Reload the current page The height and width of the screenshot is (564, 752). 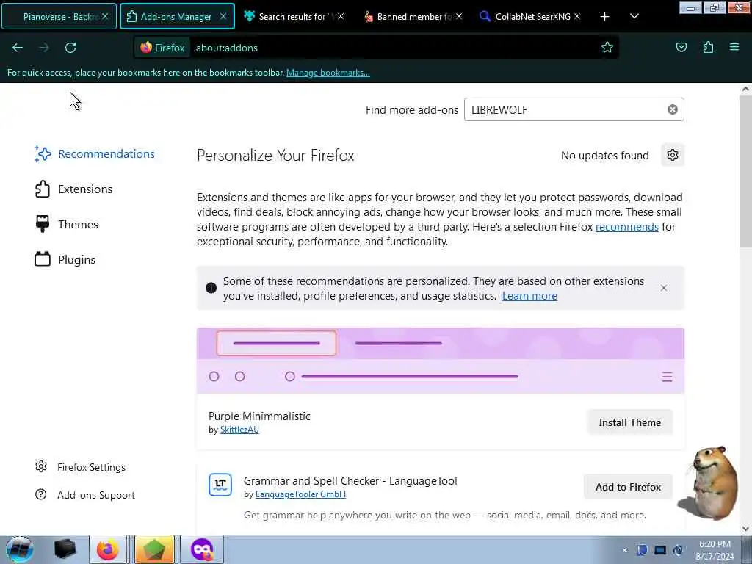[x=70, y=48]
